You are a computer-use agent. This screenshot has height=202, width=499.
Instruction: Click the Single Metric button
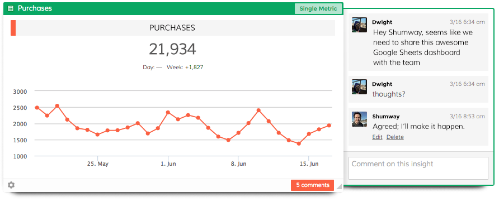(x=318, y=8)
